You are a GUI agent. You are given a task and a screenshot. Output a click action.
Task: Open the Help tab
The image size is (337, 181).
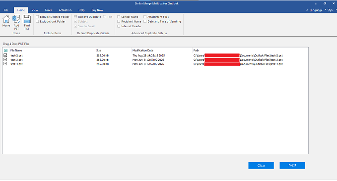81,10
